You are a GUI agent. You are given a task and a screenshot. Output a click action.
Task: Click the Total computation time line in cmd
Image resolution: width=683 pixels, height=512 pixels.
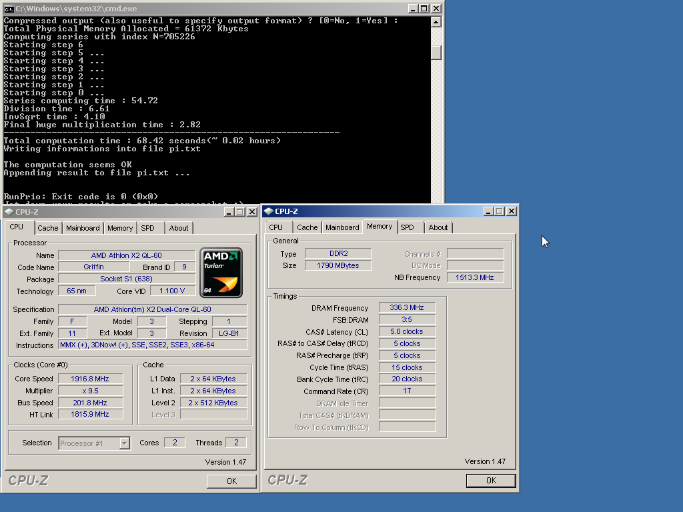coord(143,141)
